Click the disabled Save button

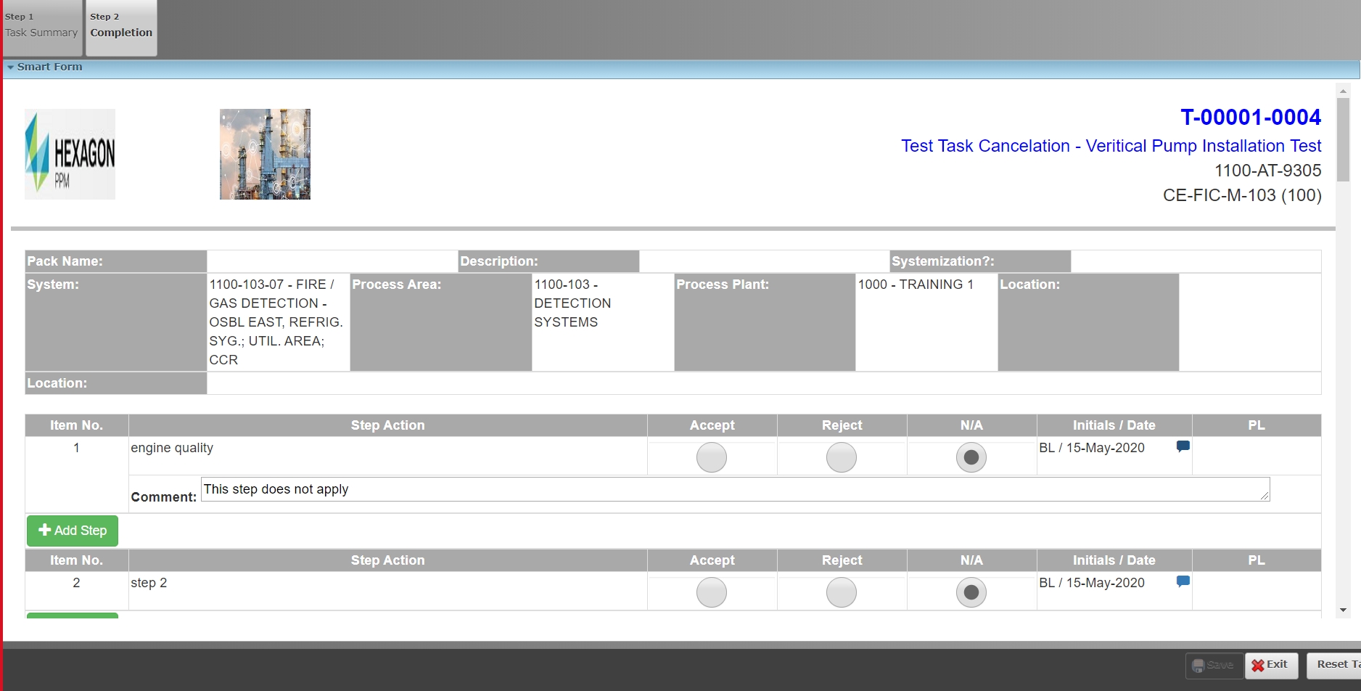[1214, 665]
